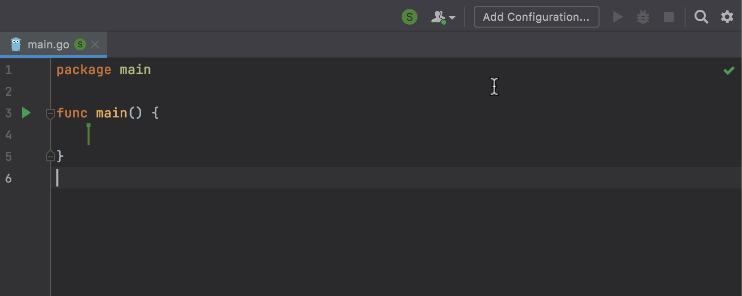The height and width of the screenshot is (296, 742).
Task: Click the S badge on main.go tab
Action: point(80,45)
